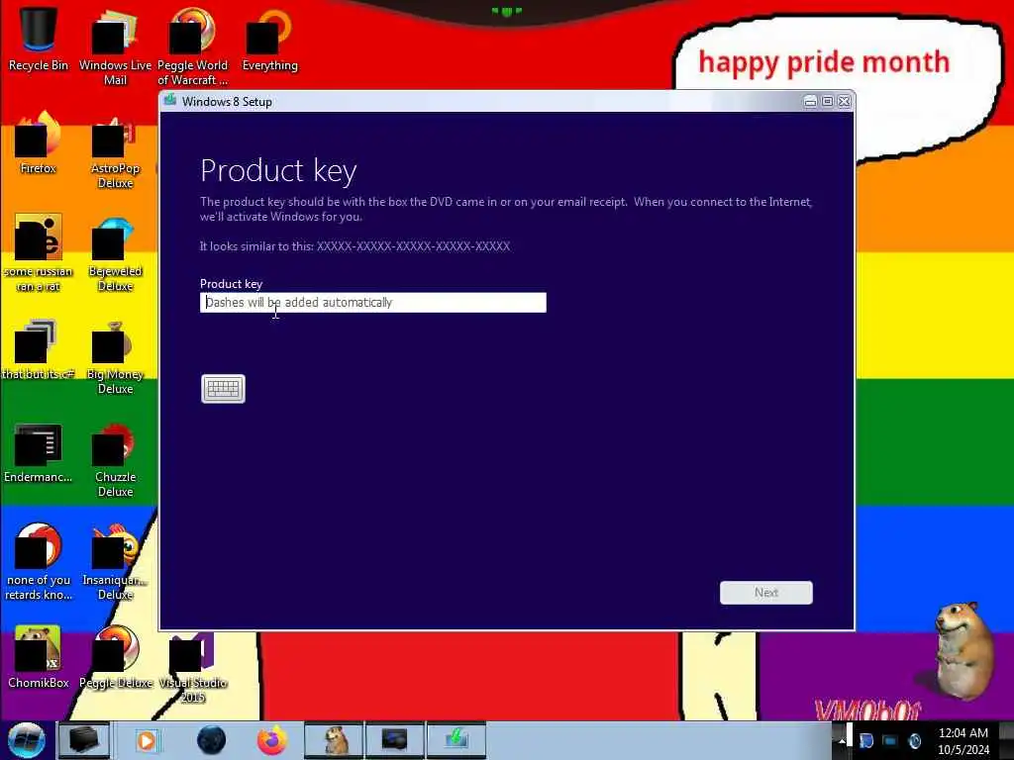Switch to the Windows 8 Setup taskbar item
The width and height of the screenshot is (1014, 760).
456,740
